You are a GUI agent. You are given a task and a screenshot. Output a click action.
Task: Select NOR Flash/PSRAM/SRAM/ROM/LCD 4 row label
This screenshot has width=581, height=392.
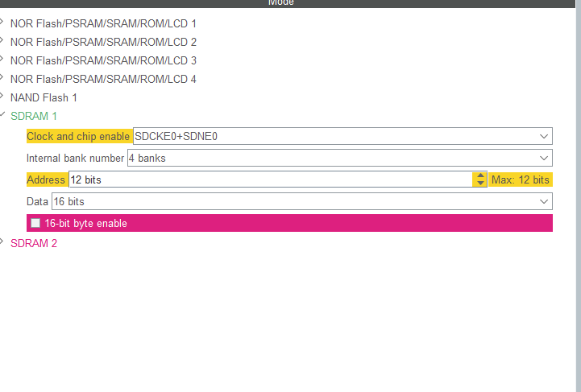(x=103, y=79)
